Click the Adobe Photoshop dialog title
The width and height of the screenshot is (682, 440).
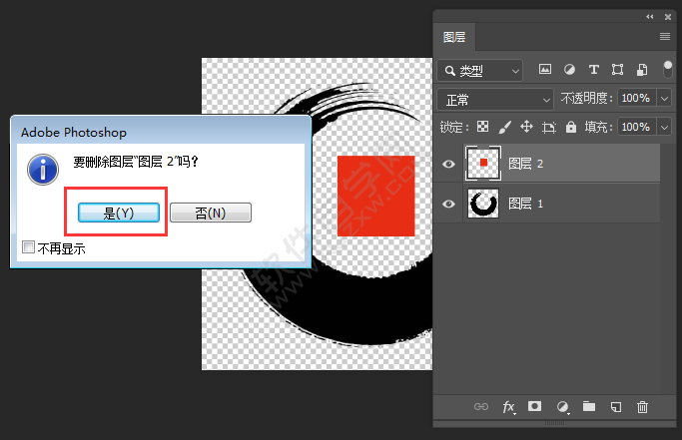(74, 132)
